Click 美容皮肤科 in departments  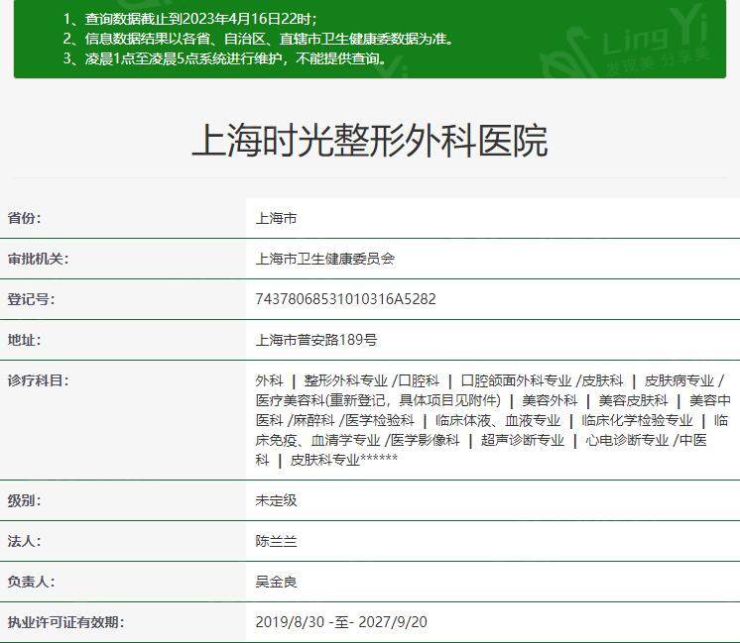pyautogui.click(x=633, y=400)
